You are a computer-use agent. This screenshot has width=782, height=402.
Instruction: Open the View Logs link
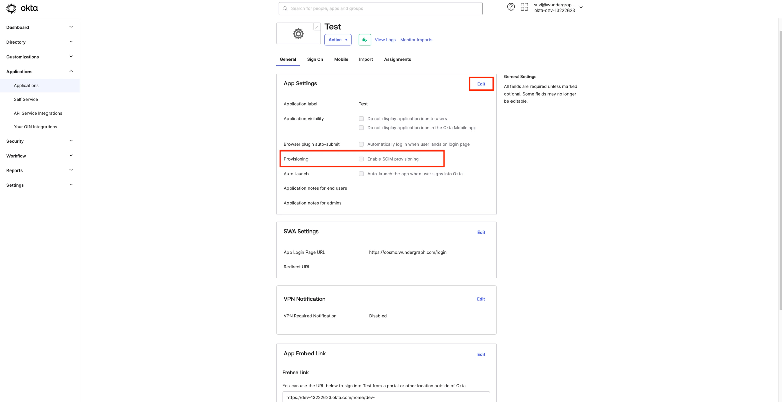[385, 40]
